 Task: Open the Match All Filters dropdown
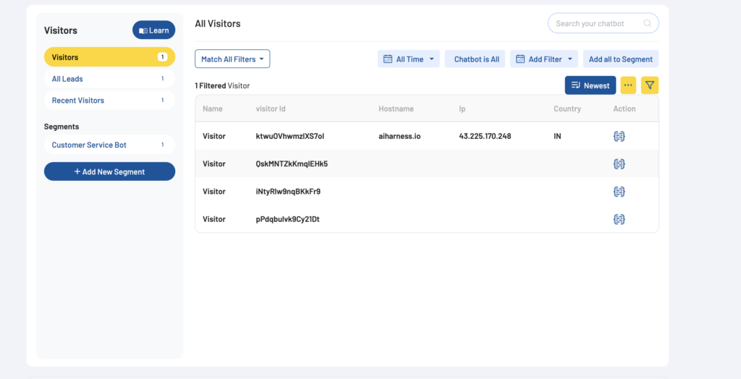[x=232, y=59]
